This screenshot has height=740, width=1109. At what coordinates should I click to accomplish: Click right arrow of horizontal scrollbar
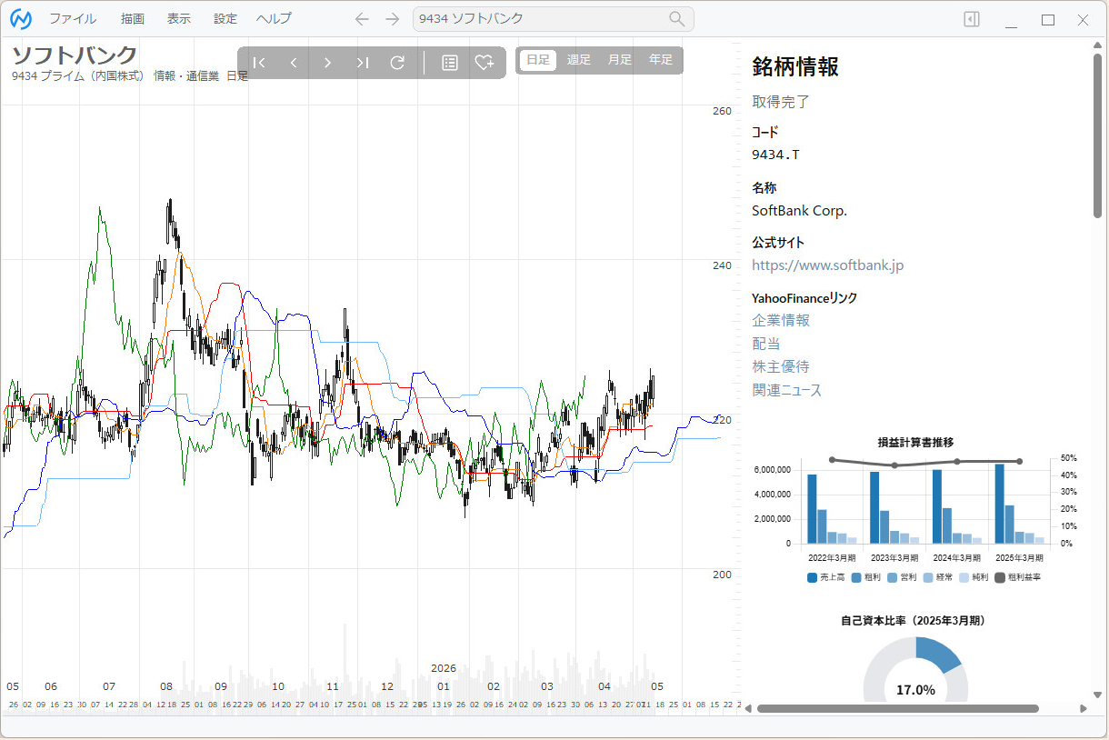[x=1083, y=708]
